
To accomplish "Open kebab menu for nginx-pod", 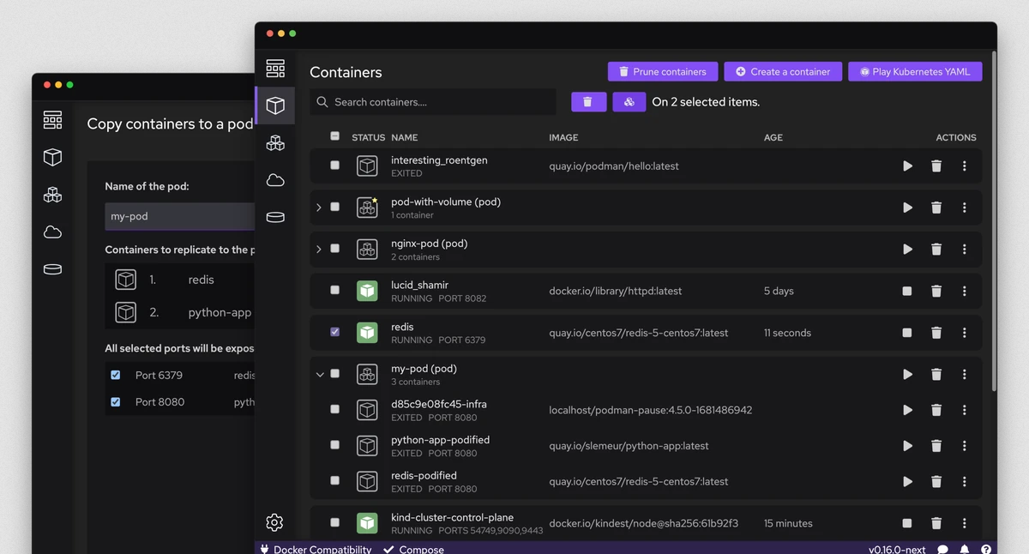I will tap(964, 250).
